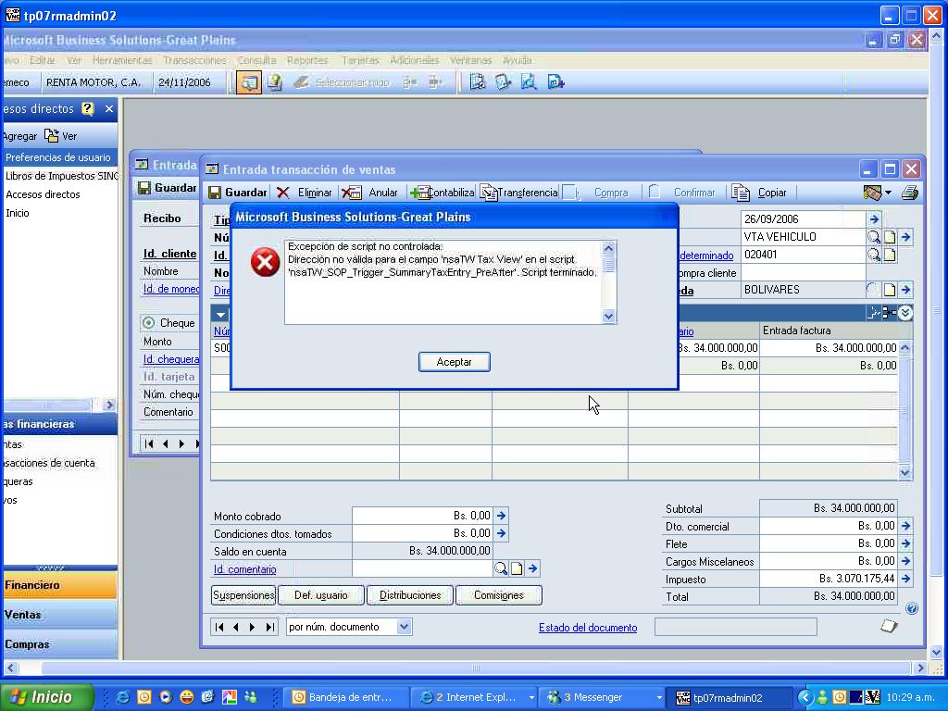Image resolution: width=948 pixels, height=711 pixels.
Task: Open the dropdown next to the handshake icon
Action: (888, 193)
